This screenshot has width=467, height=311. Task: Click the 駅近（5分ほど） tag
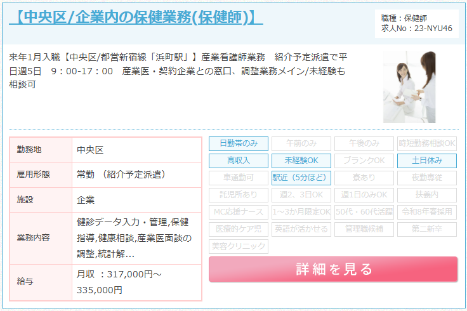[301, 178]
